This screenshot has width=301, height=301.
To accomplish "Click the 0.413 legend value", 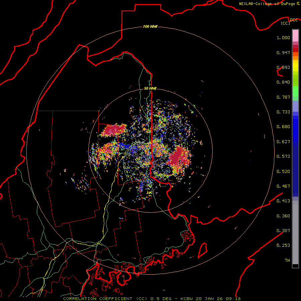I will pyautogui.click(x=283, y=201).
